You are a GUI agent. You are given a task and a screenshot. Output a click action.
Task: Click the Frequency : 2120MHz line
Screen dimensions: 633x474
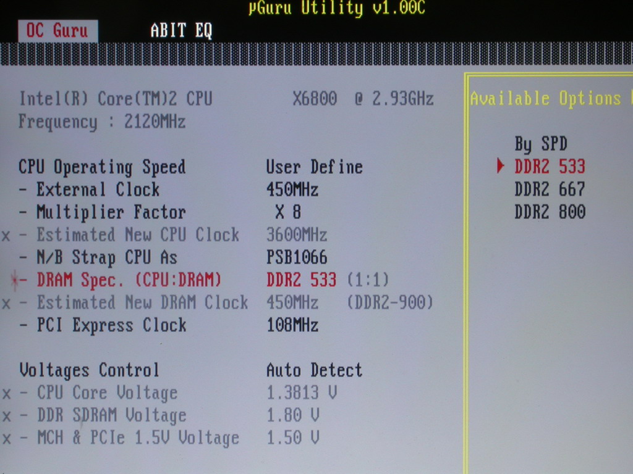pos(102,122)
